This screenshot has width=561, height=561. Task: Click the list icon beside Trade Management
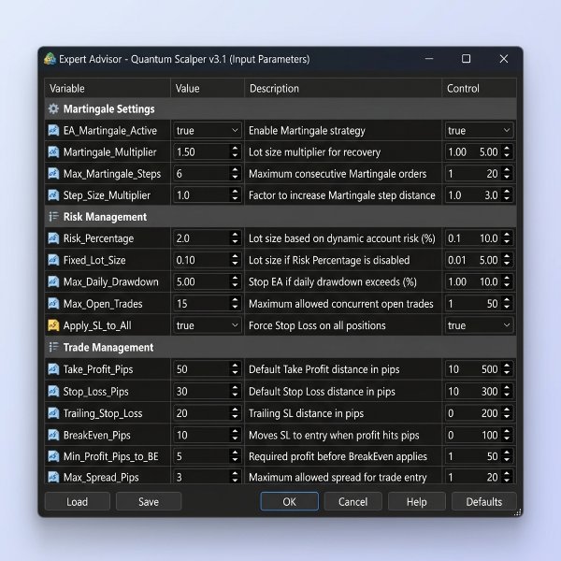(53, 347)
